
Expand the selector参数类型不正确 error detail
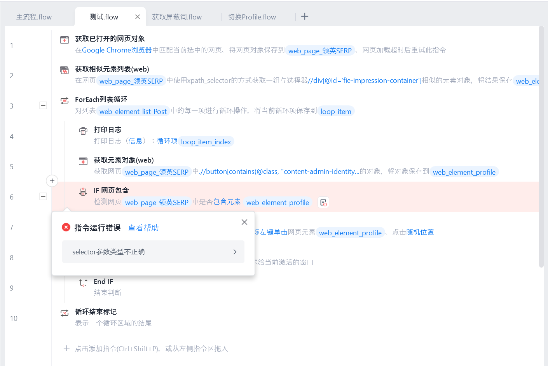pyautogui.click(x=153, y=252)
